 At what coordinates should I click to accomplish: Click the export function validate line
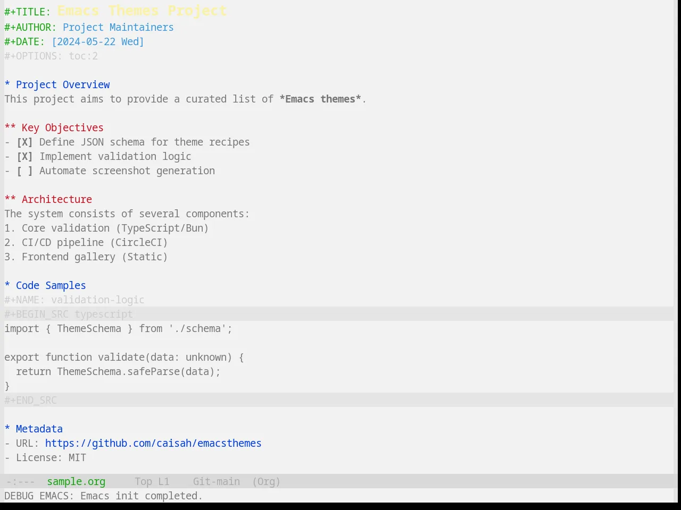(x=124, y=357)
